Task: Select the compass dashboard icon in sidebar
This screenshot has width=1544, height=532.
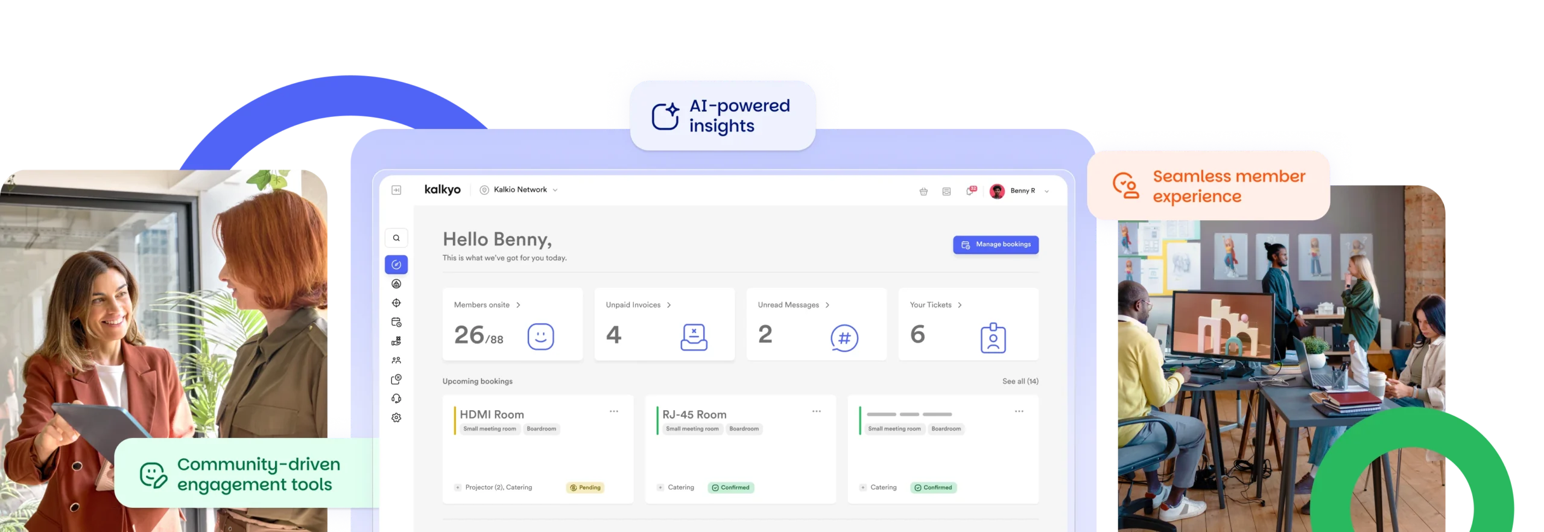Action: 396,264
